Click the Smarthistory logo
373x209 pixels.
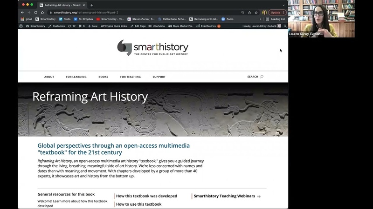coord(153,48)
